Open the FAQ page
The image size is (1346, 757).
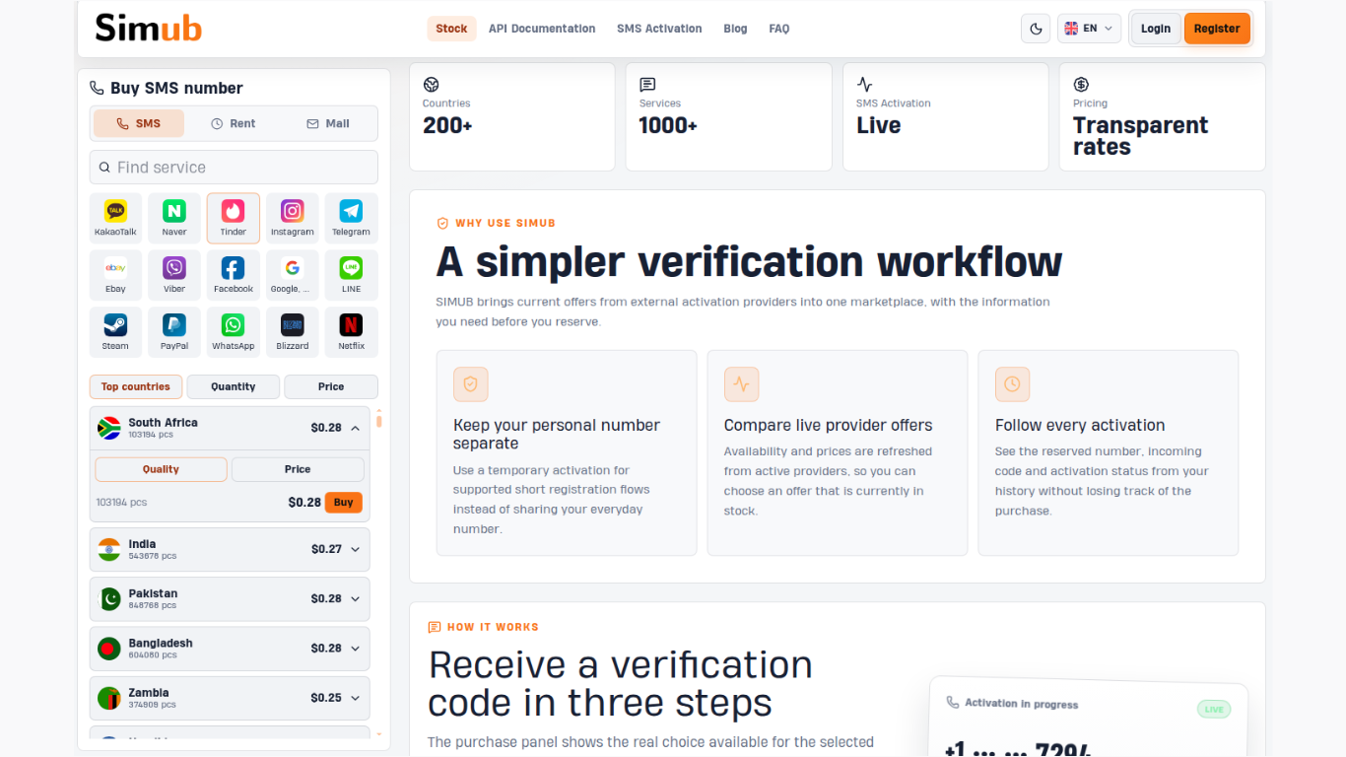click(779, 29)
